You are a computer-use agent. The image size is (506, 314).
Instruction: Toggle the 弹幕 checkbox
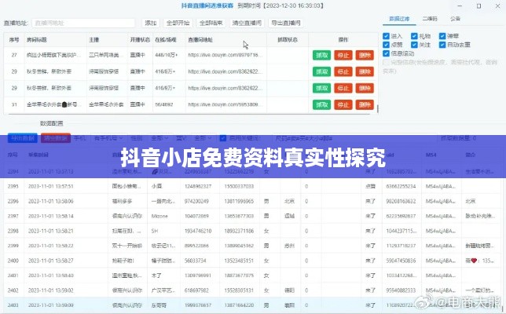coord(442,36)
